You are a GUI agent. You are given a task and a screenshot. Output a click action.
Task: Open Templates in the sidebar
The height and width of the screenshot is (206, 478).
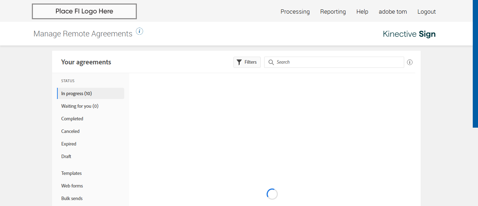click(71, 173)
